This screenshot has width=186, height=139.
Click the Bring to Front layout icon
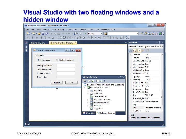click(113, 38)
